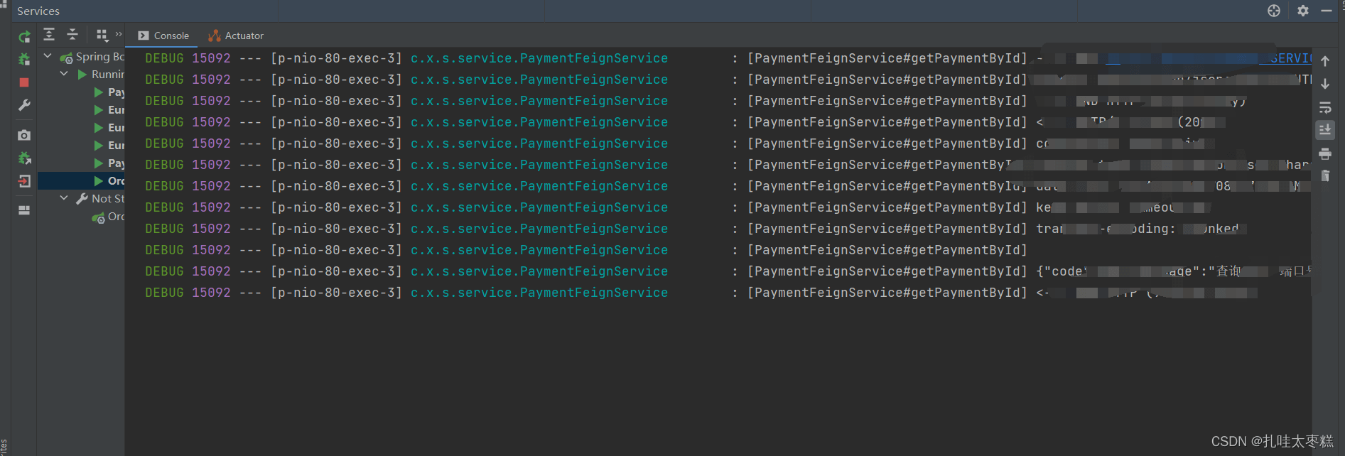Click the camera thread dump icon
The width and height of the screenshot is (1345, 456).
tap(24, 135)
